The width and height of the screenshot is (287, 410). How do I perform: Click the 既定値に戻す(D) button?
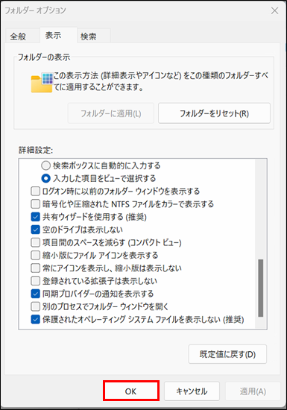point(227,354)
